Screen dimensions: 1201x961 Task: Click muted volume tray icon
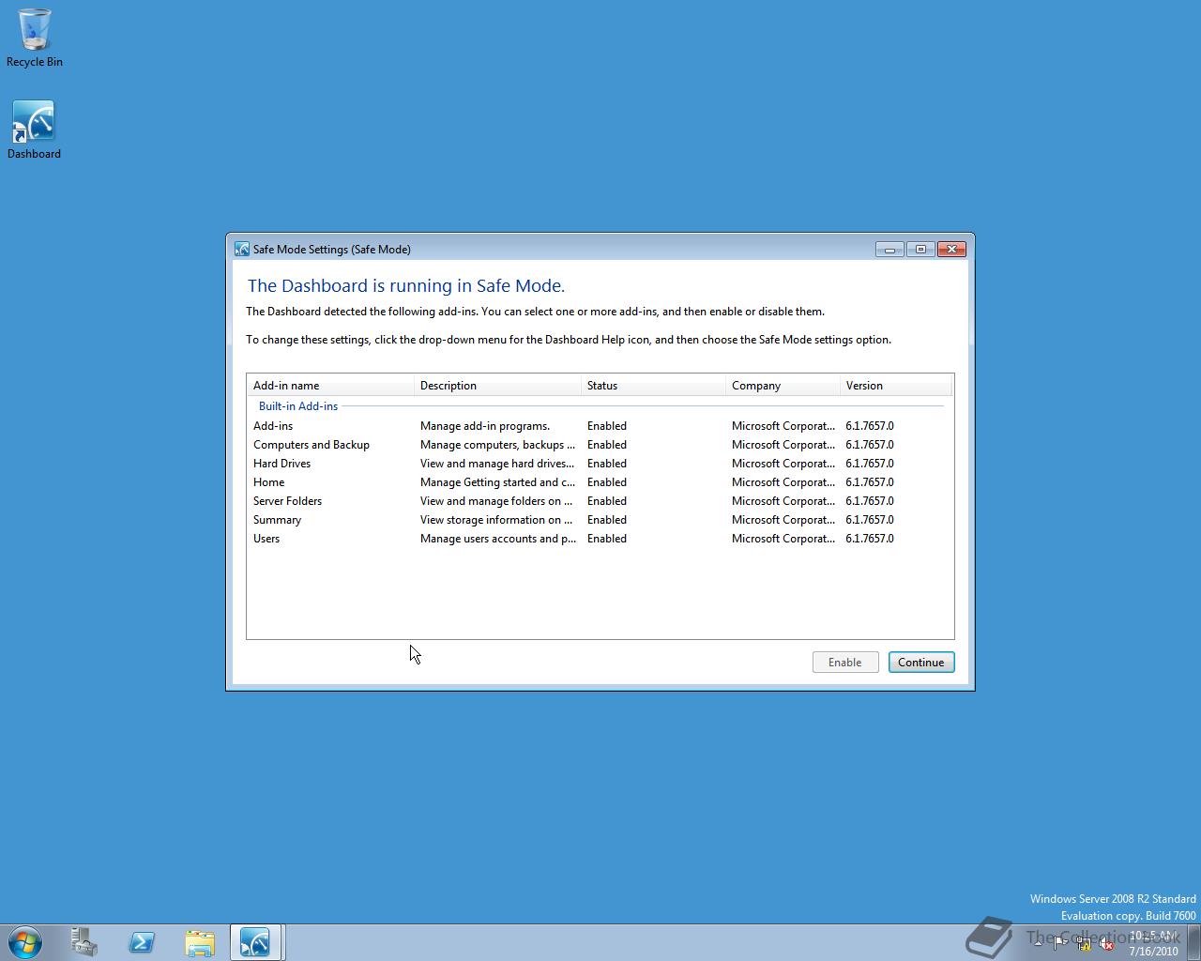[1106, 944]
